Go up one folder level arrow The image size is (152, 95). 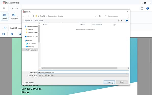(x=34, y=16)
